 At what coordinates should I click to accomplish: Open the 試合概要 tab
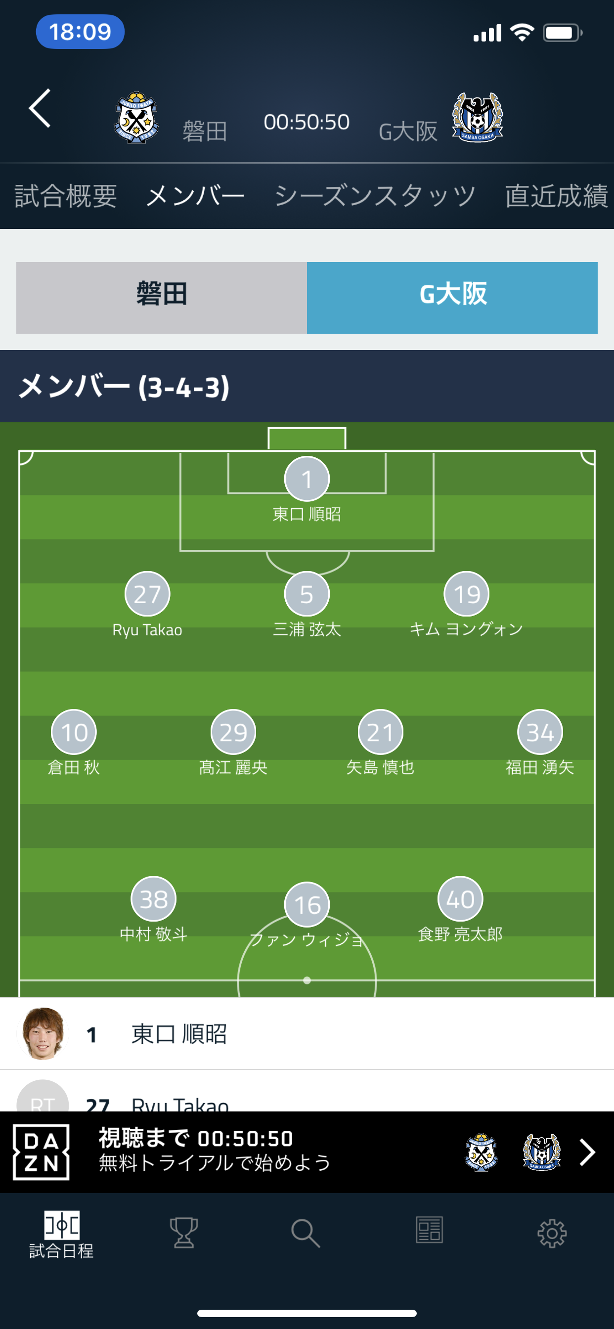point(66,196)
